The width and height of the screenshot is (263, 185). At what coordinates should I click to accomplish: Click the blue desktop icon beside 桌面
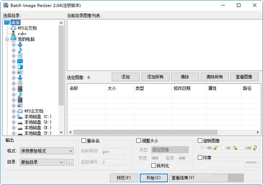[7, 22]
